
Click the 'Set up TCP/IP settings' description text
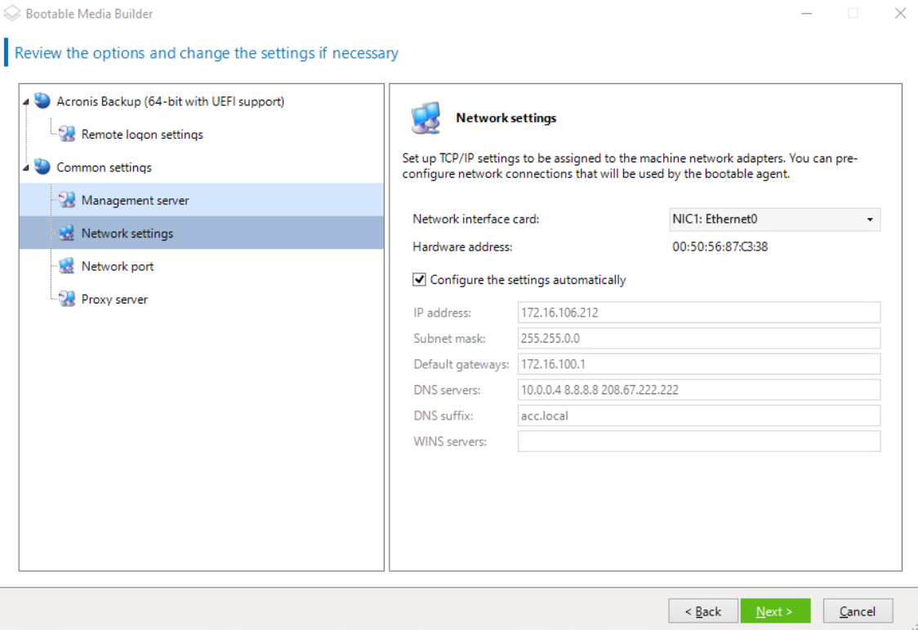tap(630, 166)
